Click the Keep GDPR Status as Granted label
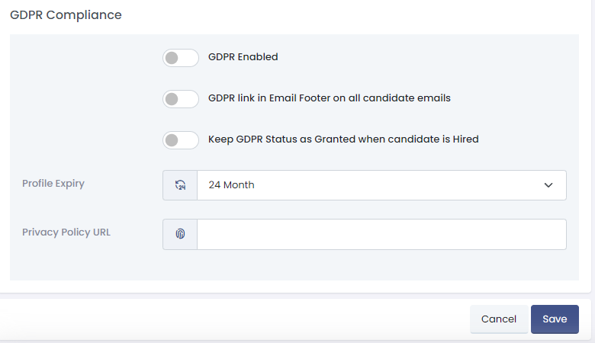 [x=343, y=139]
